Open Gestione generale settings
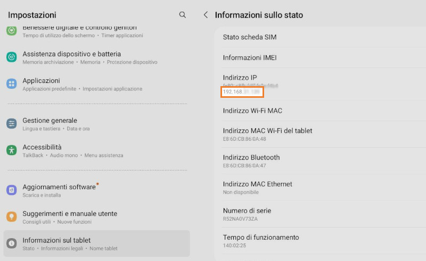The image size is (426, 261). point(96,124)
